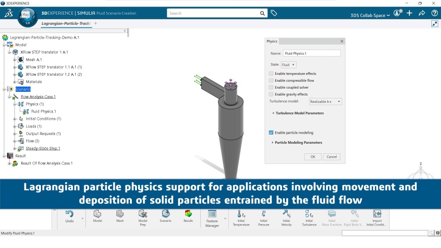Click Cancel in the Physics dialog
Screen dimensions: 441x248
[x=332, y=157]
